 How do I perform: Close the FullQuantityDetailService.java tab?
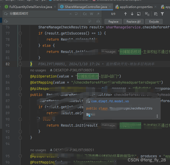pyautogui.click(x=55, y=7)
